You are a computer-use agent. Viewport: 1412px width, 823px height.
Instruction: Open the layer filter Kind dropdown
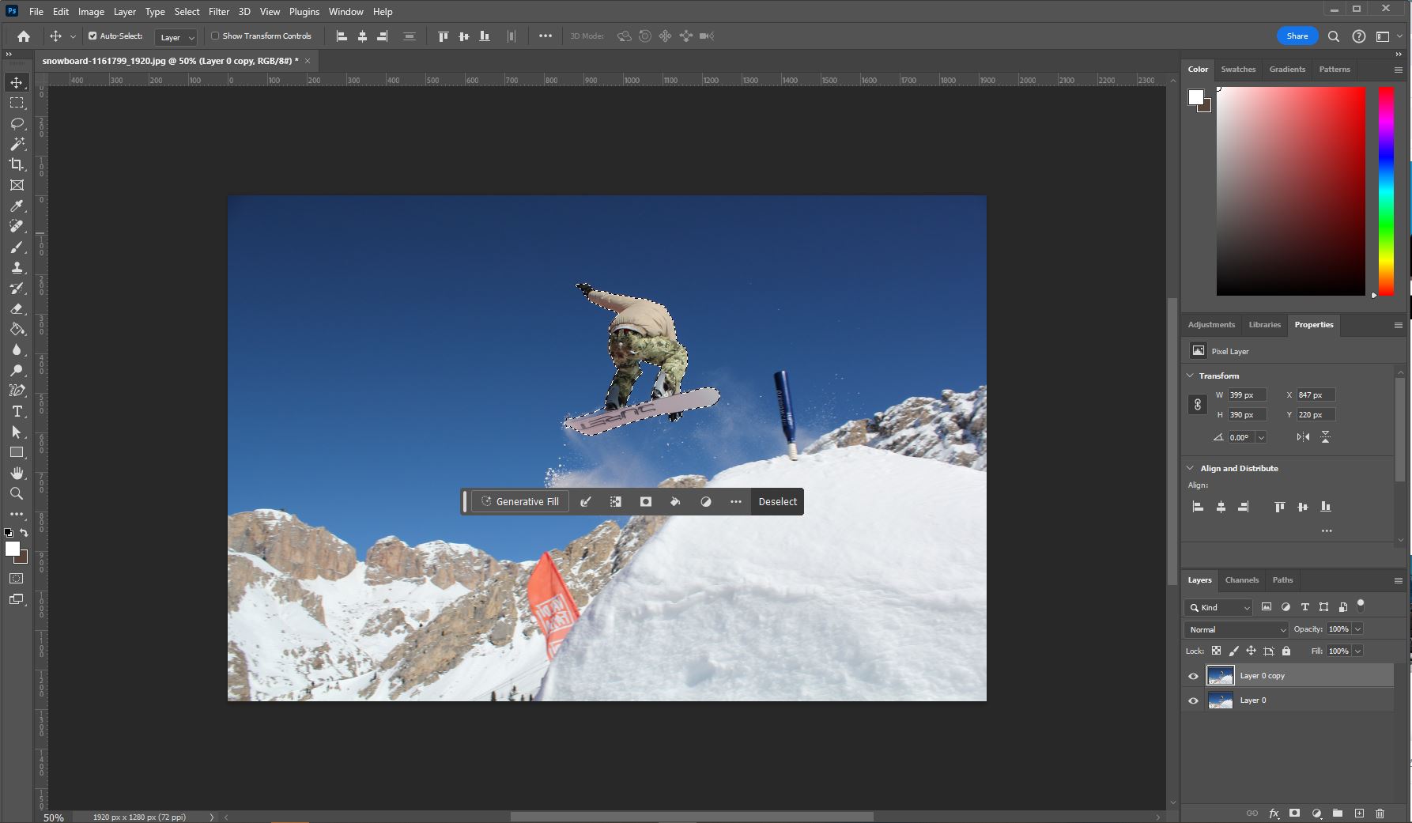1218,607
